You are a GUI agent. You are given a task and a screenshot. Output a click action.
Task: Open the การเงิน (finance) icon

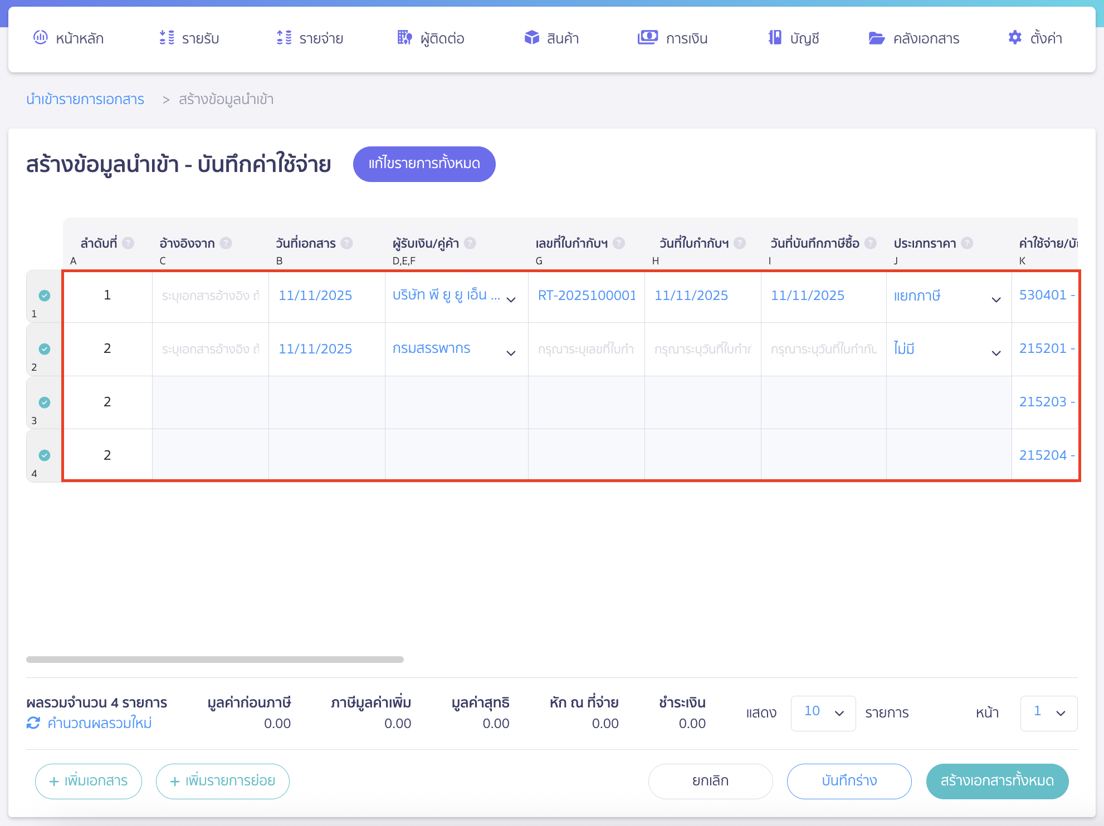click(648, 38)
